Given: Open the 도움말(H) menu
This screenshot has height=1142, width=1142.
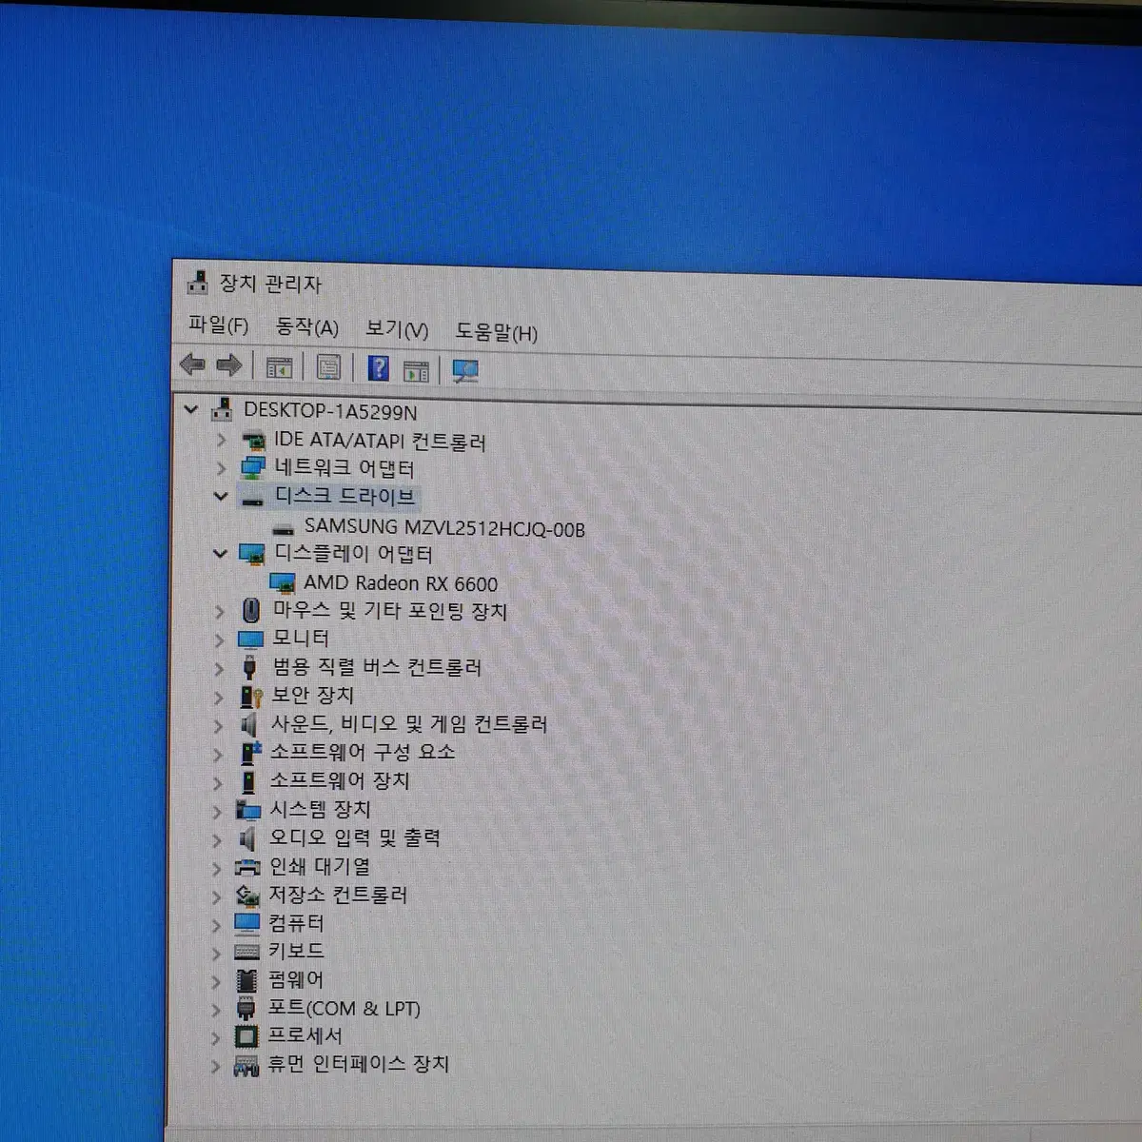Looking at the screenshot, I should click(x=496, y=332).
